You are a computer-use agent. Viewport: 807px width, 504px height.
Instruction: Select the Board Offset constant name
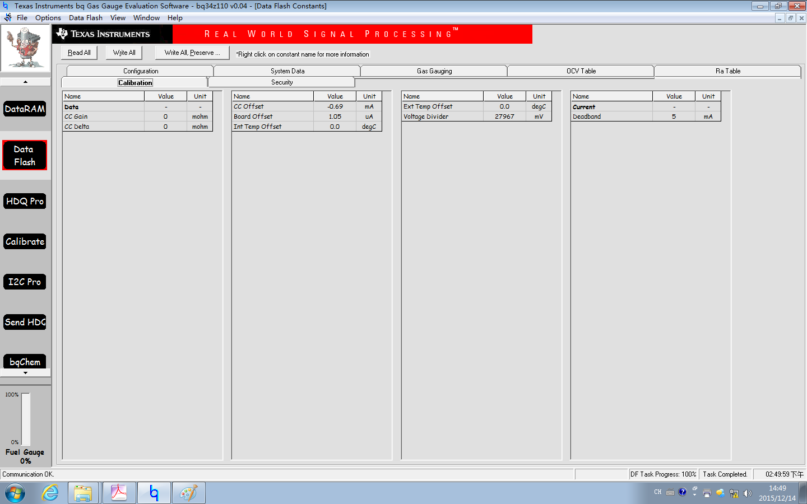(x=253, y=116)
